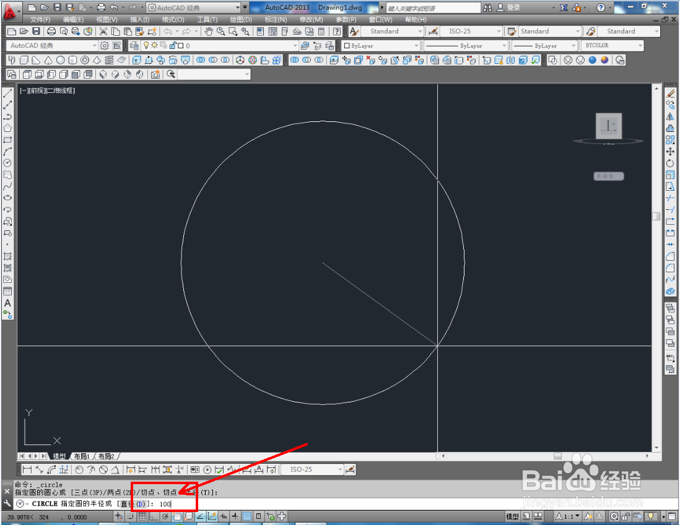Toggle Snap Mode in status bar
680x525 pixels.
(131, 516)
